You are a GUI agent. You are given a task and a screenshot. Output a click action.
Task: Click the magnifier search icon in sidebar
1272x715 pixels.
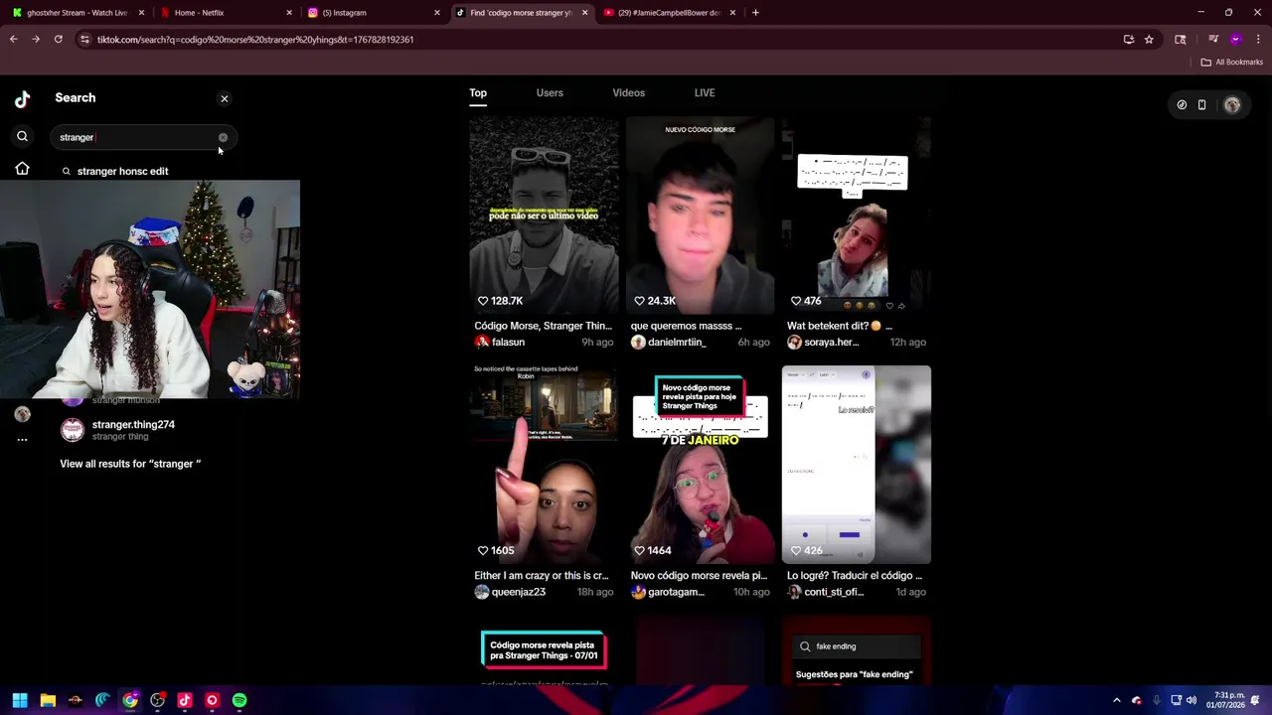click(x=22, y=136)
